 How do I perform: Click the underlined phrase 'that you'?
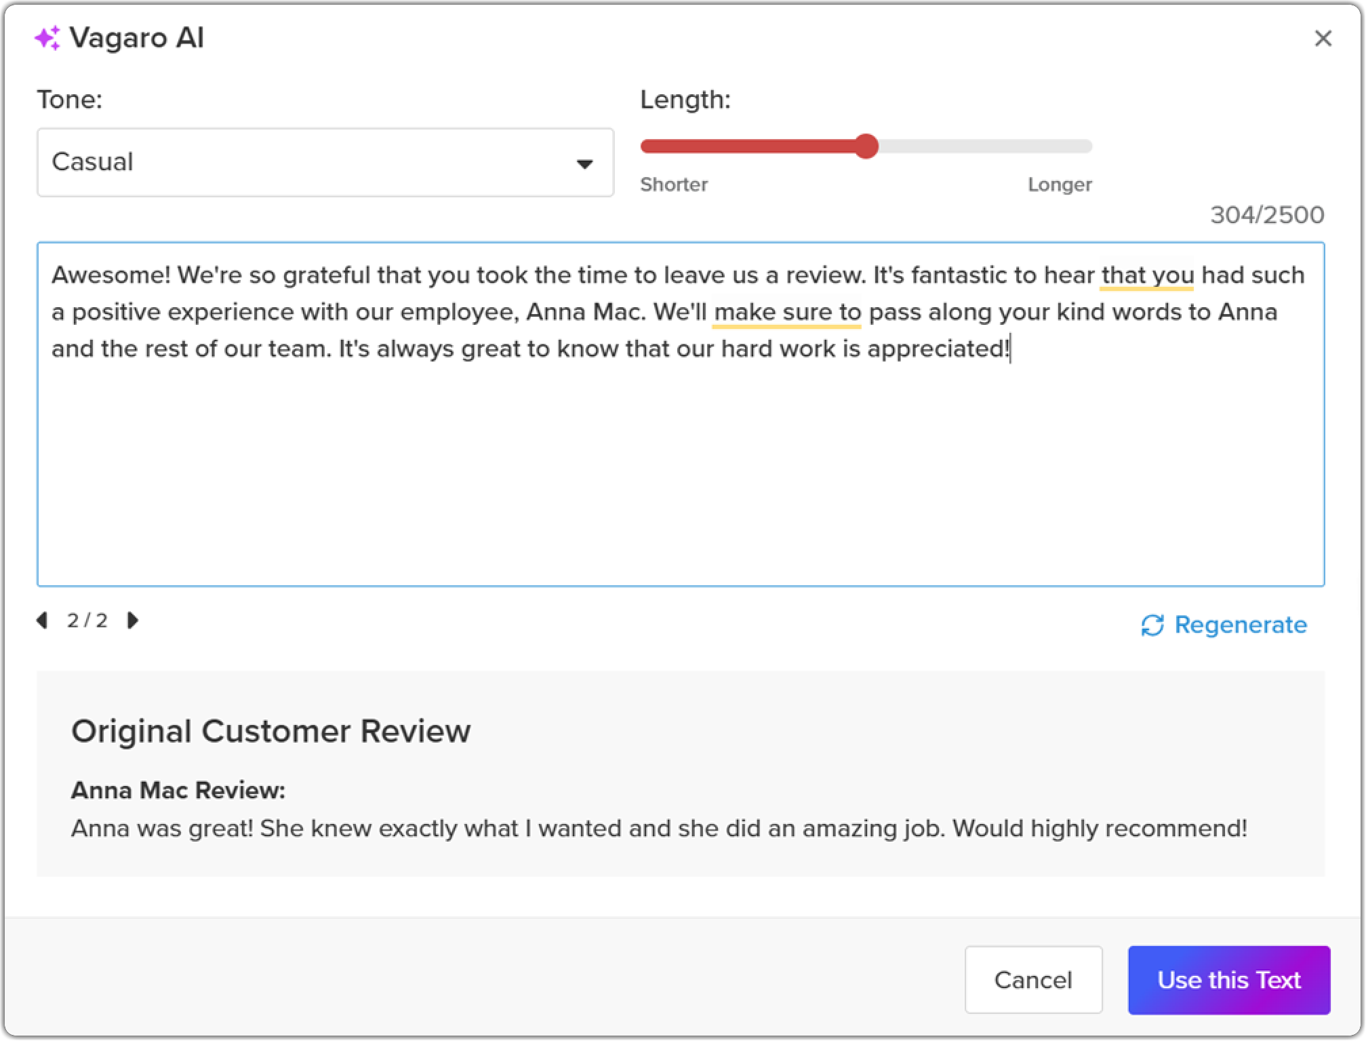click(x=1147, y=275)
